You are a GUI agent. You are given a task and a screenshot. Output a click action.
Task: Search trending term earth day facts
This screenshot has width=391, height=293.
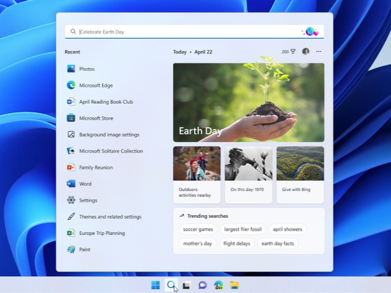tap(278, 243)
